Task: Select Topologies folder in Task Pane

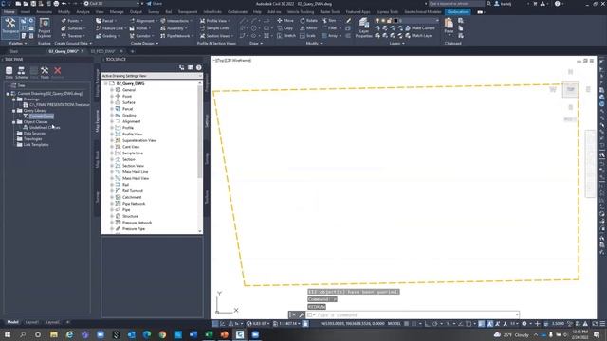Action: coord(32,139)
